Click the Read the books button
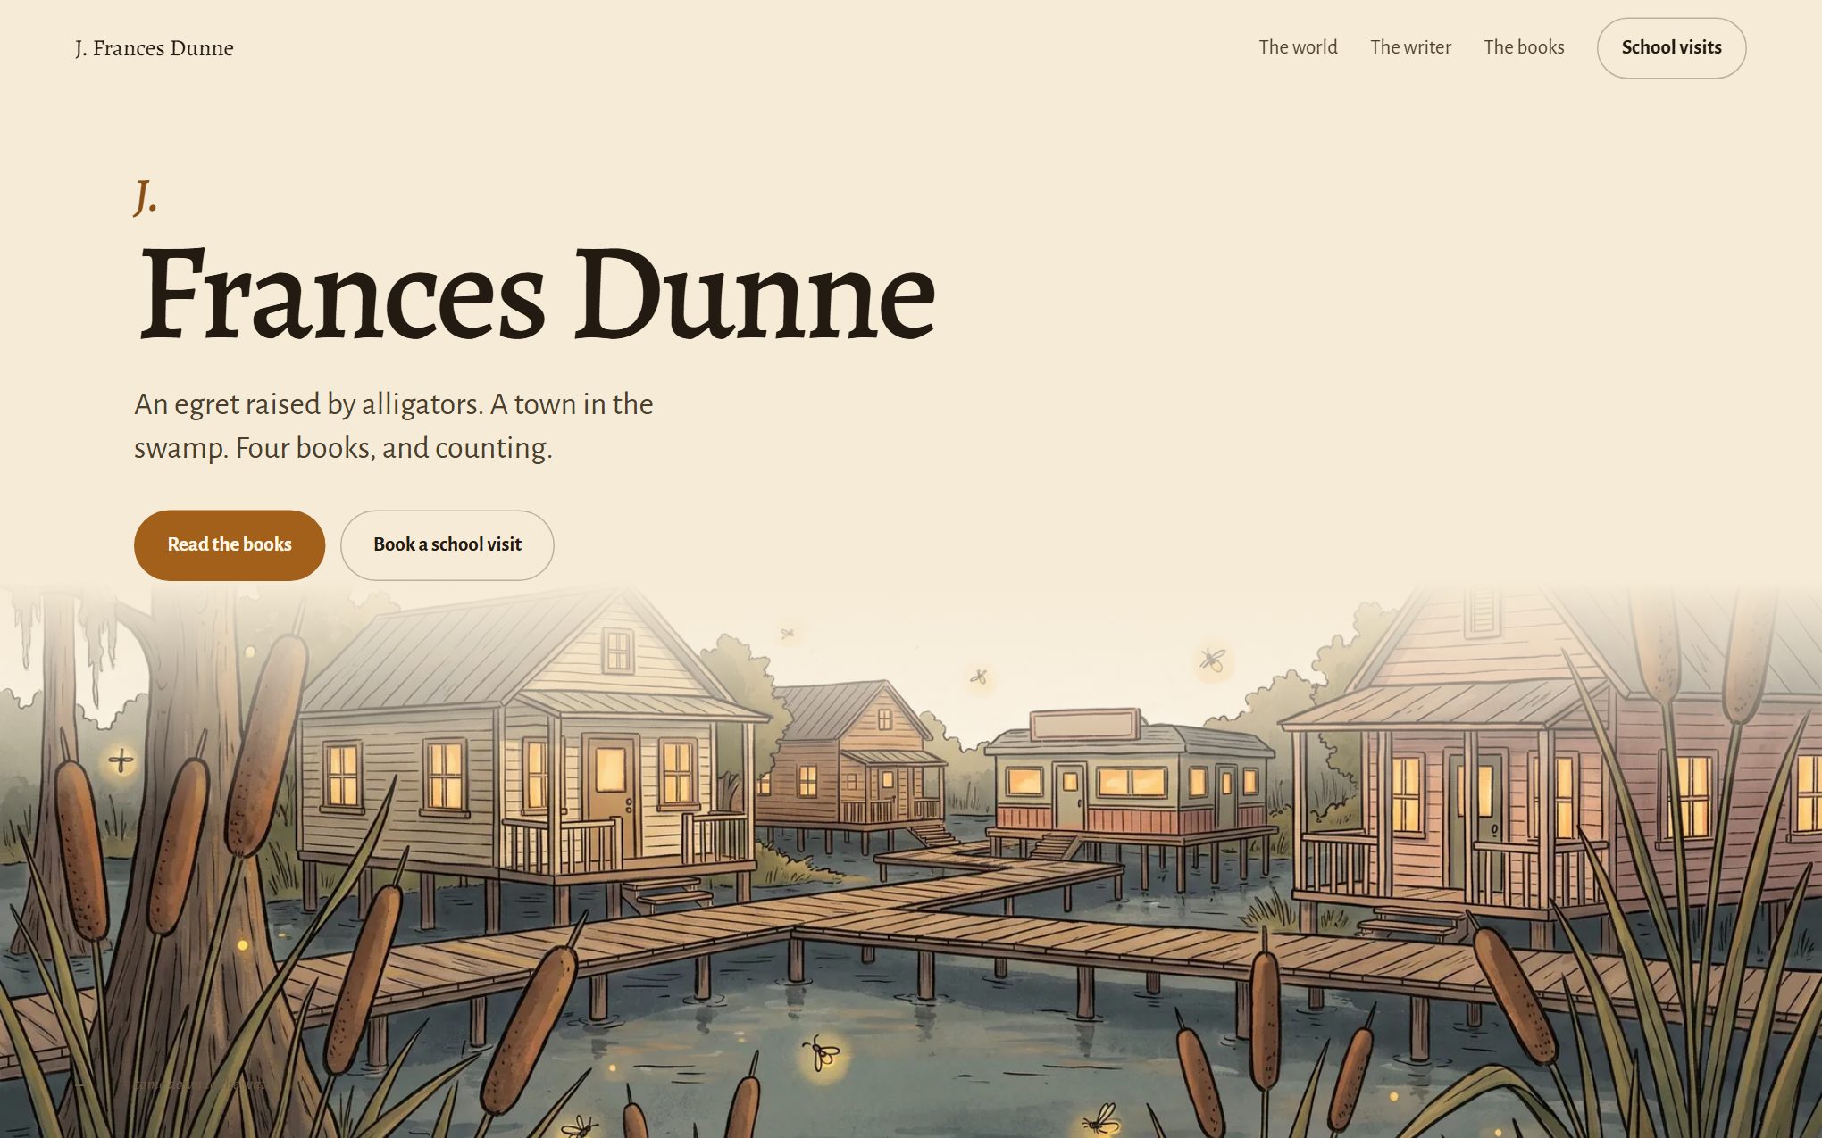 230,545
